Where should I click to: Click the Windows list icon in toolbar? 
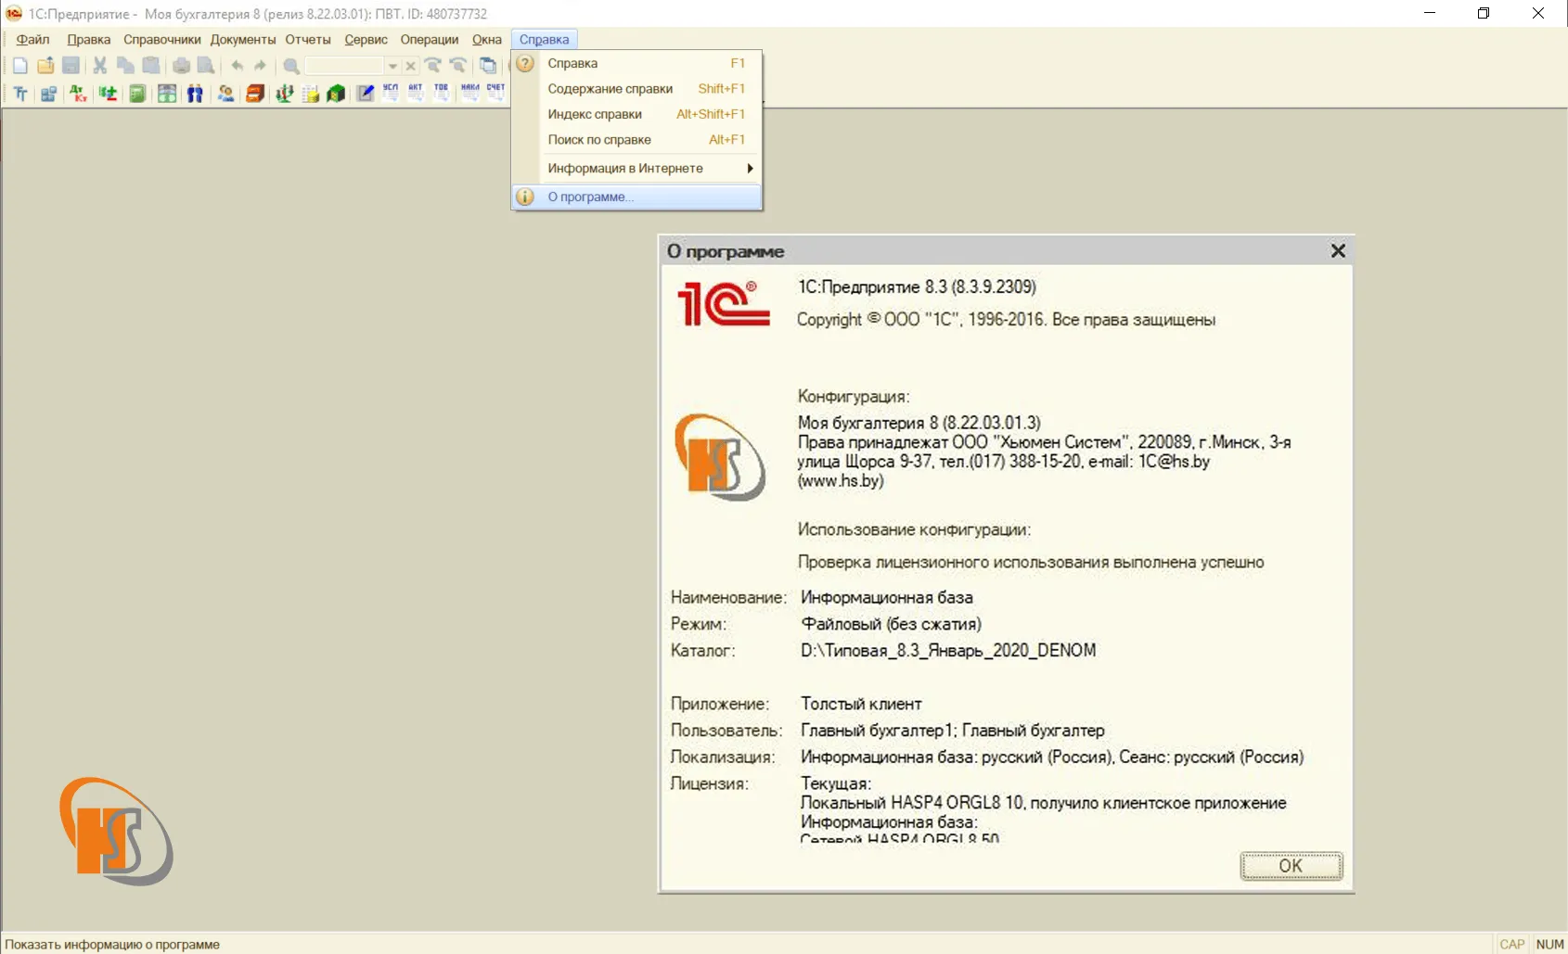coord(488,66)
